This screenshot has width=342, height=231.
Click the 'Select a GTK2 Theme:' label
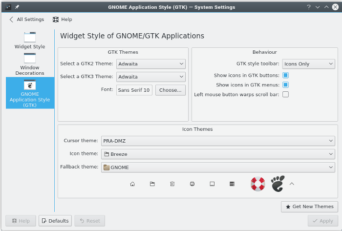pos(86,63)
